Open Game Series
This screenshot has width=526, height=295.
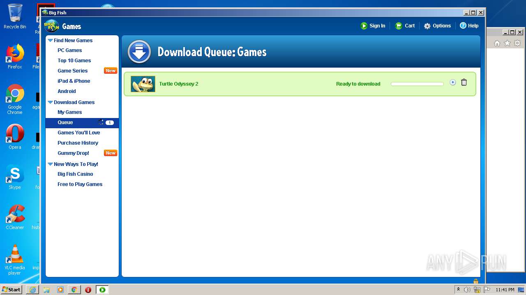(x=73, y=71)
